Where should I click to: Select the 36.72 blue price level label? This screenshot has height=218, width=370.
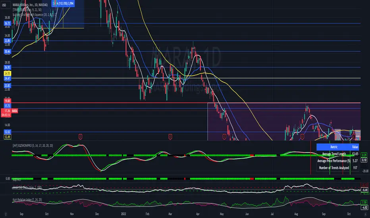click(7, 23)
